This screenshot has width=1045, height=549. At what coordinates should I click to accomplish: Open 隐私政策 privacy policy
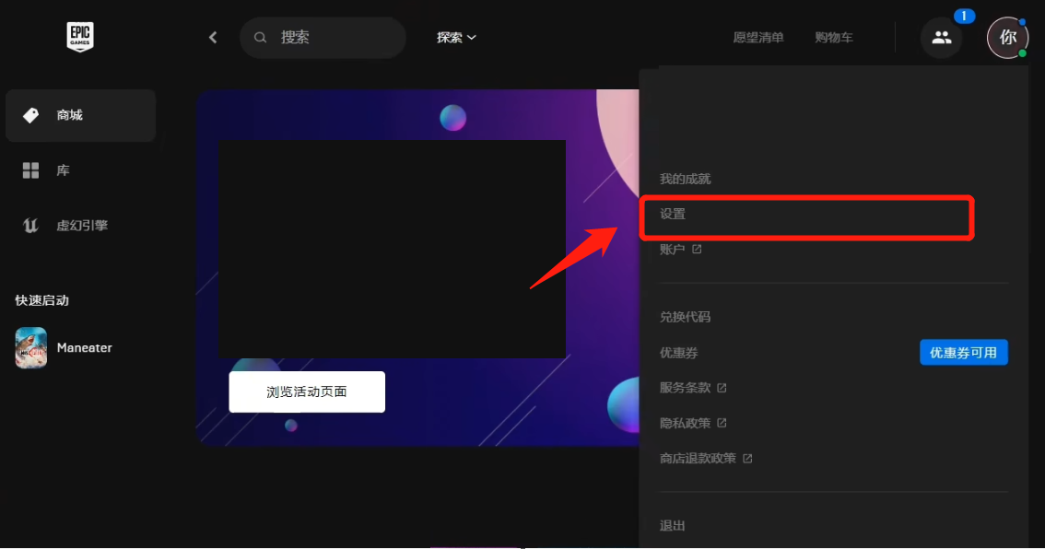point(685,423)
